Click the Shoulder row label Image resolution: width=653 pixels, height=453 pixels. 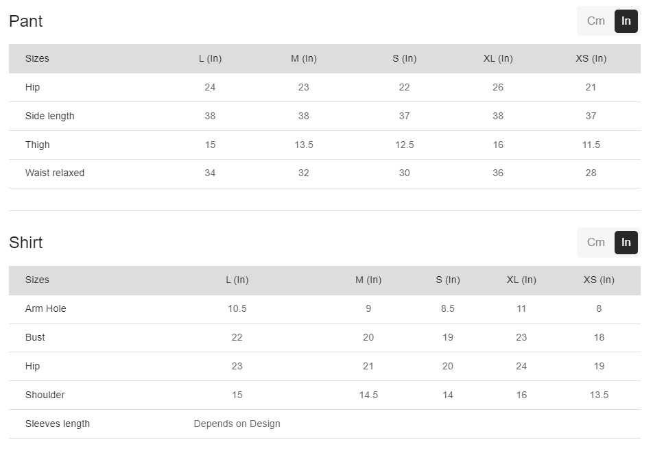point(45,395)
